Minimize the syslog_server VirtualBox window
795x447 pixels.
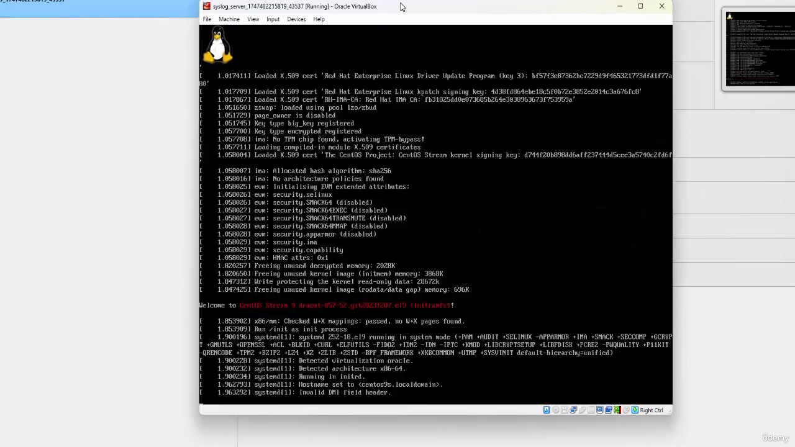tap(619, 6)
